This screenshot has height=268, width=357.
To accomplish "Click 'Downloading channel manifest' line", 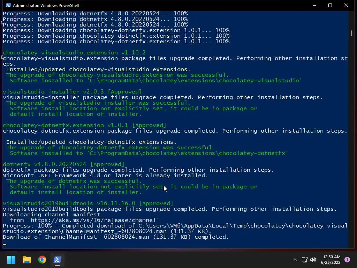I will 52,215.
